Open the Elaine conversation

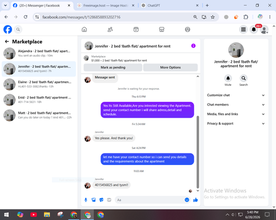point(39,84)
